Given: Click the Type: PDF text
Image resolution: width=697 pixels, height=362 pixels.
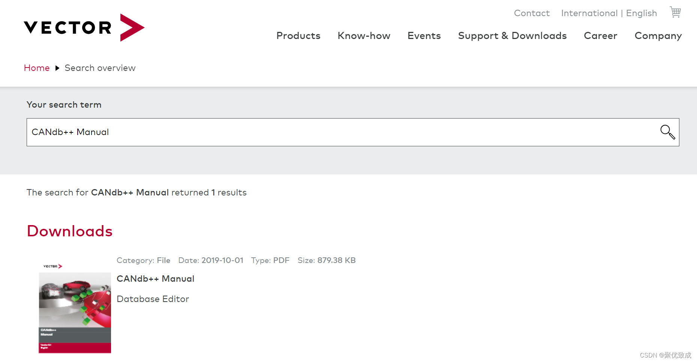Looking at the screenshot, I should tap(270, 260).
